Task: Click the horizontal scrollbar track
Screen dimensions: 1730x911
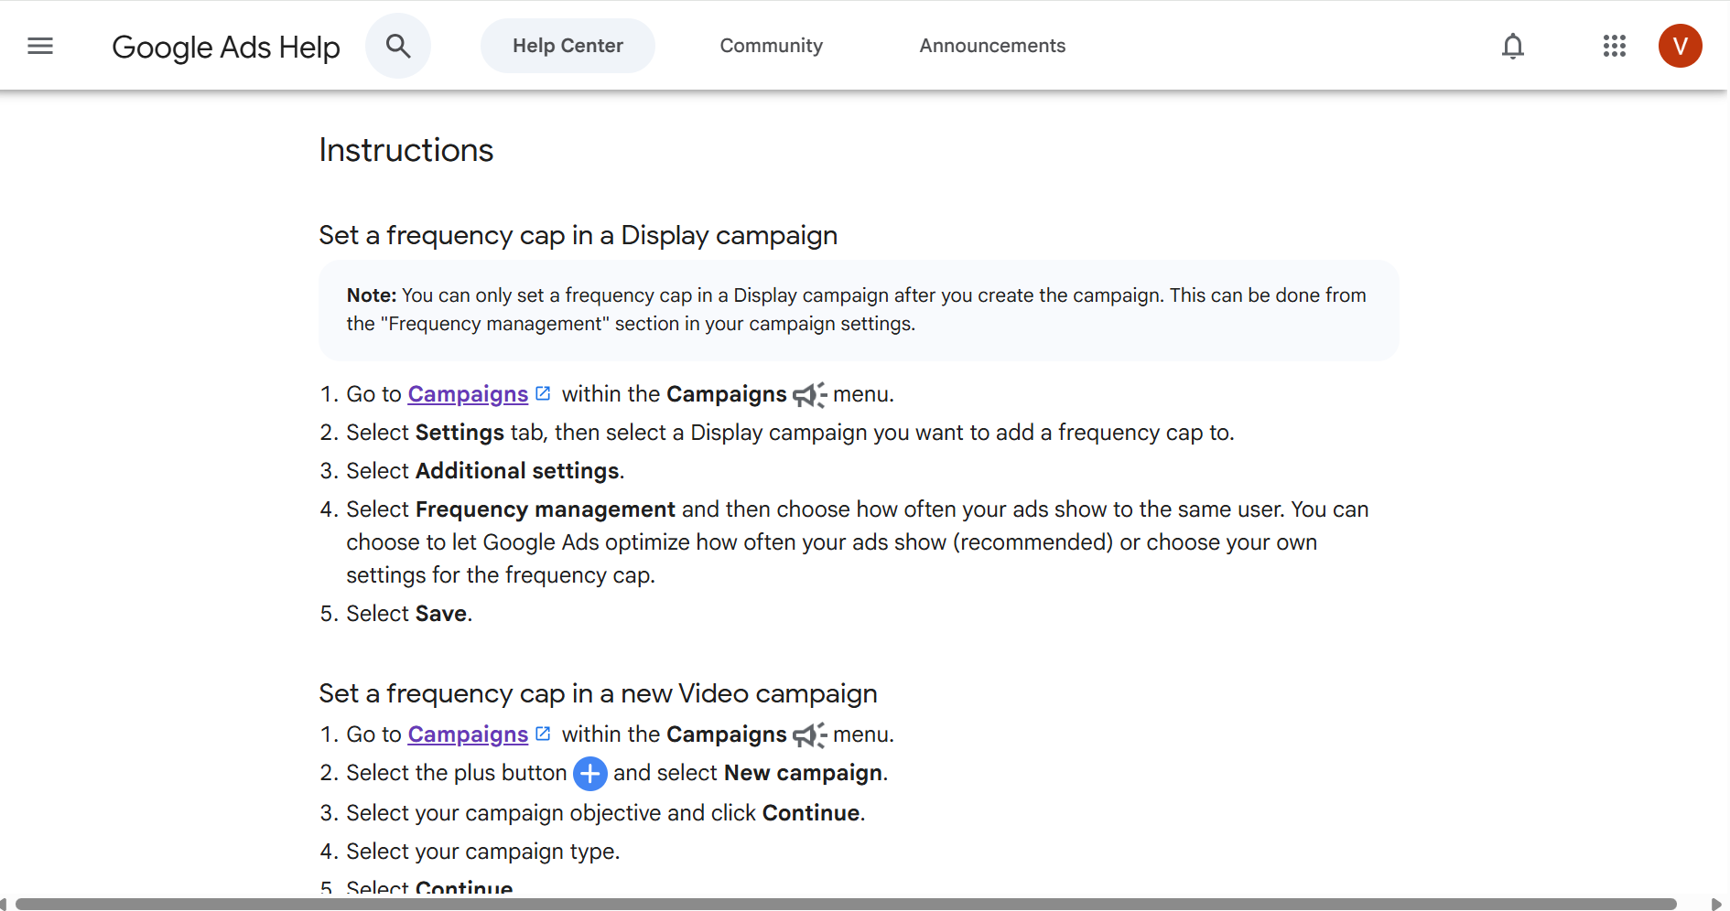Action: click(1692, 904)
